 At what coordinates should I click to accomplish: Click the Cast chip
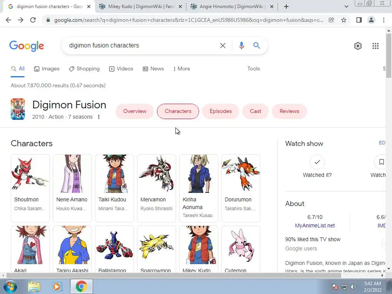tap(255, 111)
